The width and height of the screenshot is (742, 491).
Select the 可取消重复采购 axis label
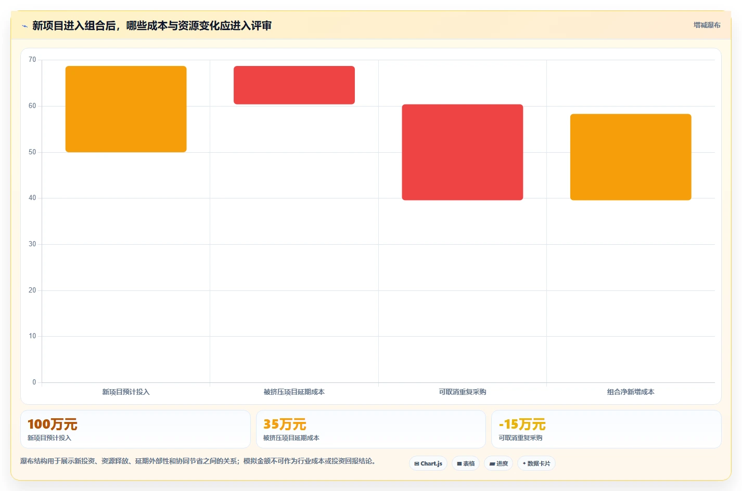click(463, 392)
